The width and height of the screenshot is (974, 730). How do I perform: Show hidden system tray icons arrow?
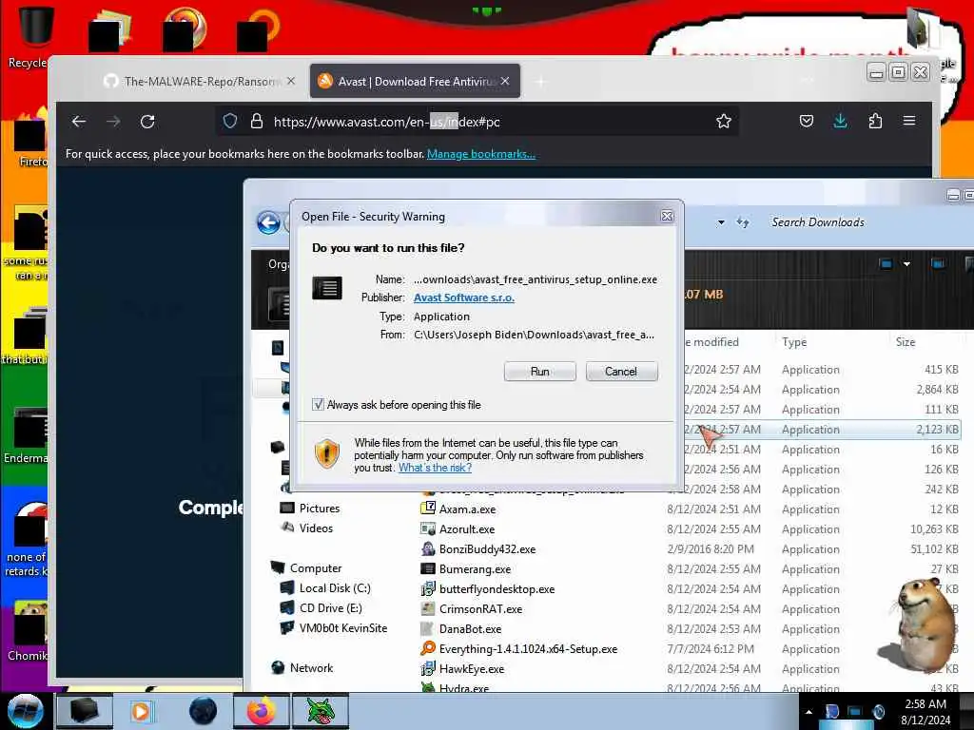808,712
